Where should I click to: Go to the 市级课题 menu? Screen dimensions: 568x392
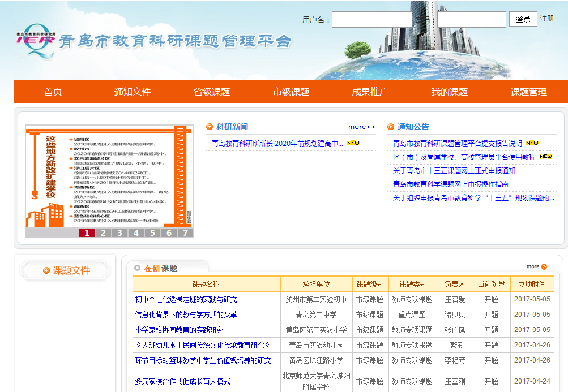291,92
